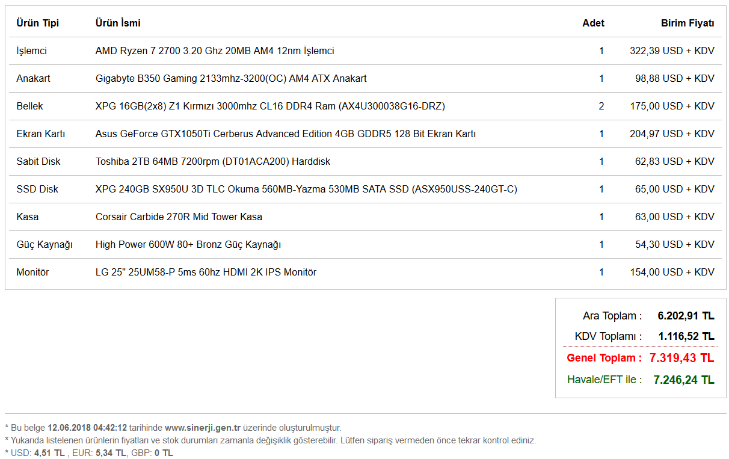Viewport: 729px width, 459px height.
Task: Click the price 63,00 USD + KDV
Action: [x=675, y=217]
